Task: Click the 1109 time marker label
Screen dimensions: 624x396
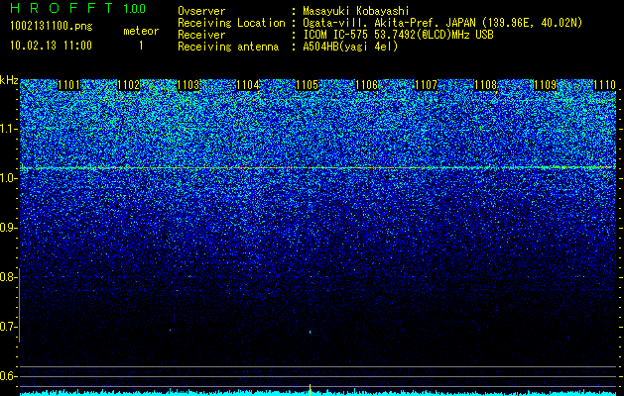Action: (546, 85)
